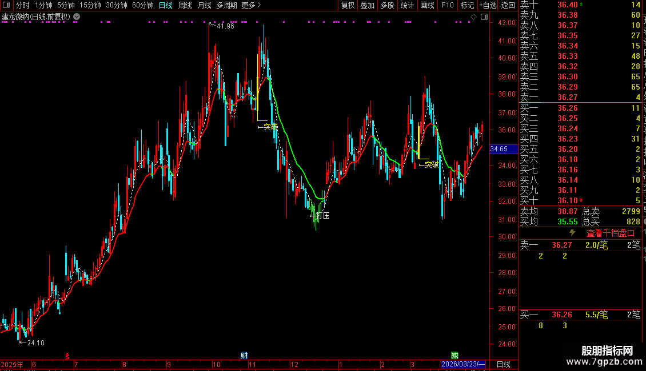Switch to the 15分钟 period

coord(90,5)
